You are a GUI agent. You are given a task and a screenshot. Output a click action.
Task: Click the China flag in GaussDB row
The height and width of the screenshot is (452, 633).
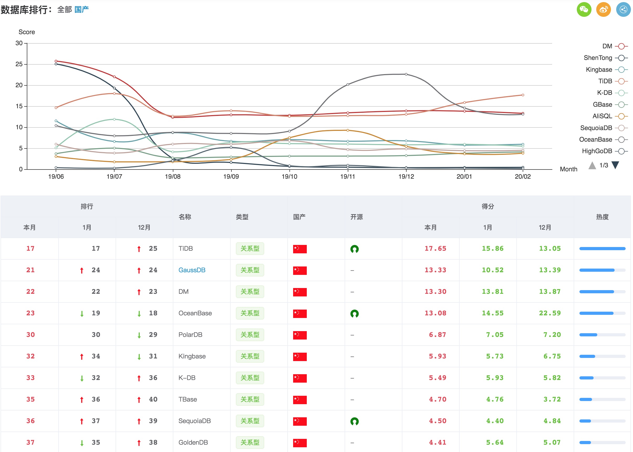click(300, 270)
